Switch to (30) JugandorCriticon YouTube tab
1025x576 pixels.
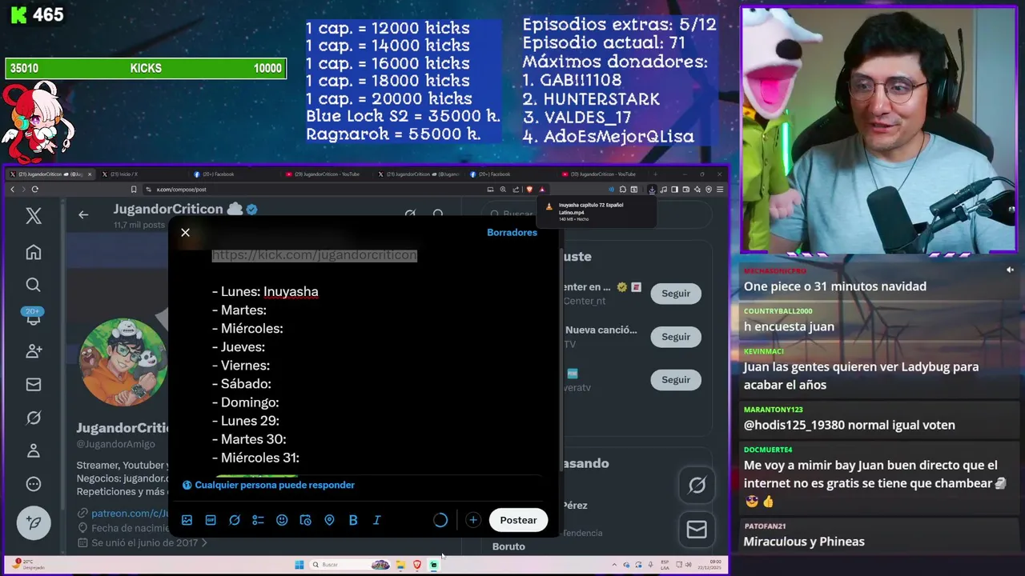[x=602, y=174]
